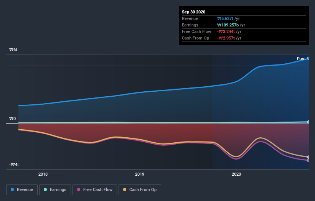The image size is (315, 201).
Task: Click the Earnings end-point marker on the chart
Action: [308, 122]
